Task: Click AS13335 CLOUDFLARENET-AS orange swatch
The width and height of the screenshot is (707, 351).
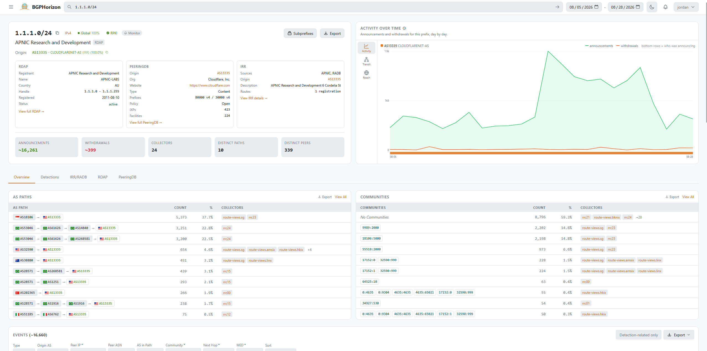Action: (382, 46)
